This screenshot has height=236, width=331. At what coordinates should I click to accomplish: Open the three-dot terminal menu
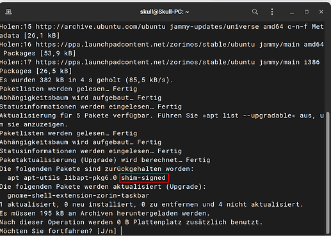272,11
